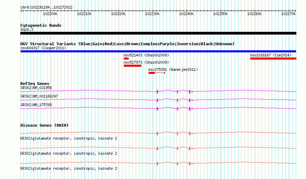The height and width of the screenshot is (179, 306).
Task: Open variant label esv275391 (Banerjee2011)
Action: click(x=173, y=69)
